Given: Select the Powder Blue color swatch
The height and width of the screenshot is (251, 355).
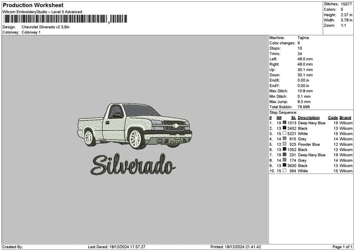Looking at the screenshot, I should tap(284, 144).
